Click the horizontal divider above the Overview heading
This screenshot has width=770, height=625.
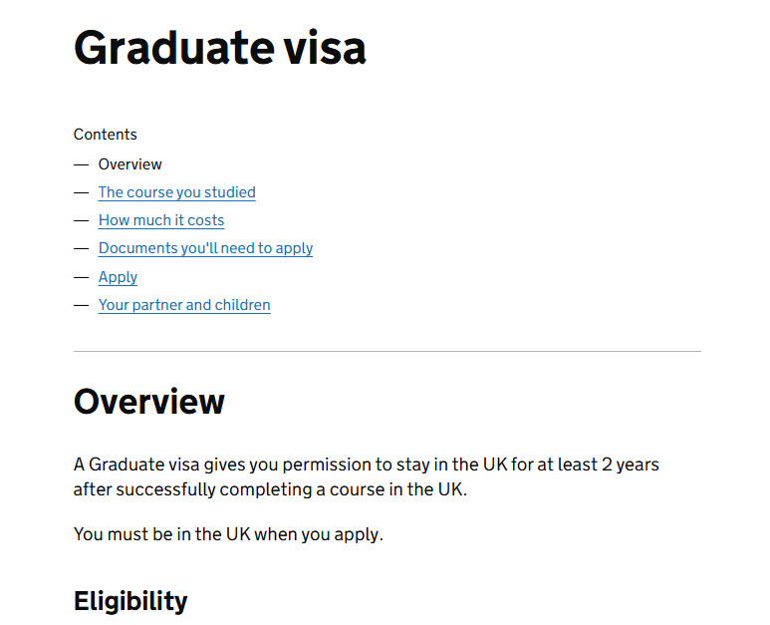click(x=386, y=352)
